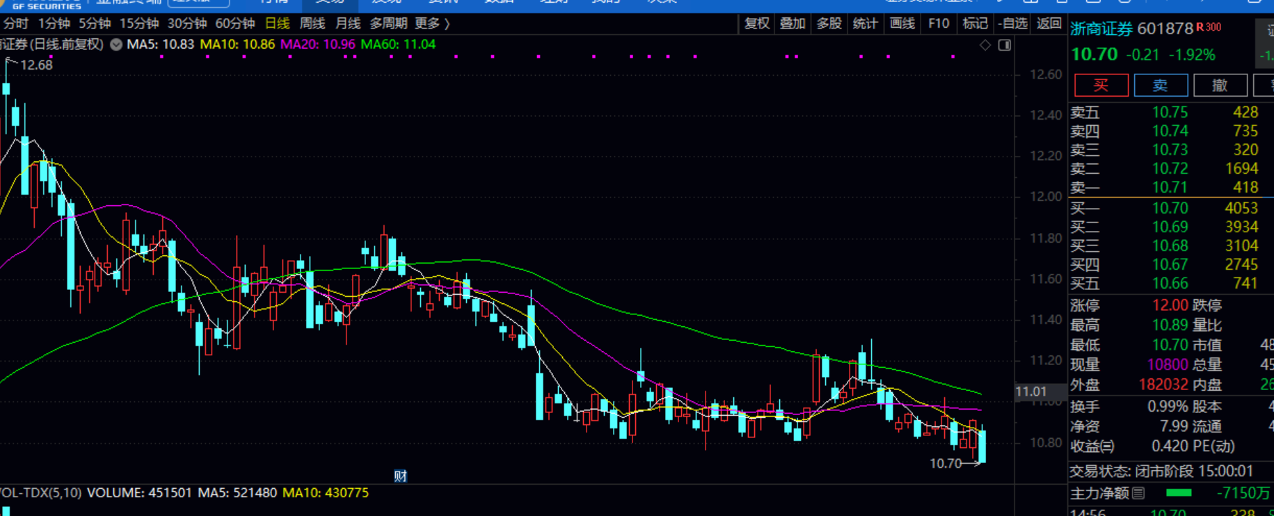Screen dimensions: 1274x516
Task: Select the 1分钟 period tab
Action: coord(54,24)
